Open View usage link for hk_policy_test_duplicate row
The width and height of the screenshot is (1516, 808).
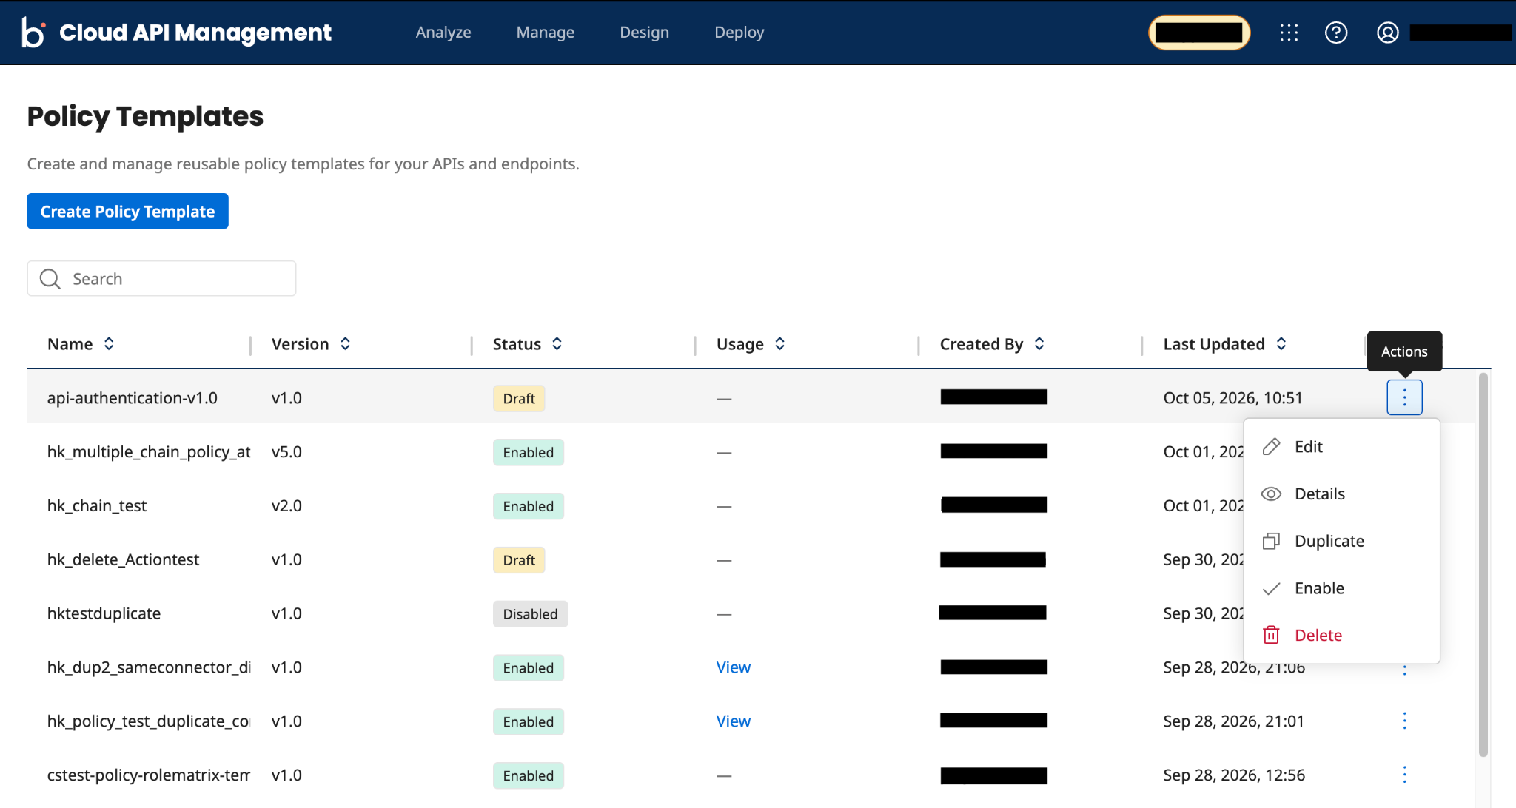coord(733,721)
